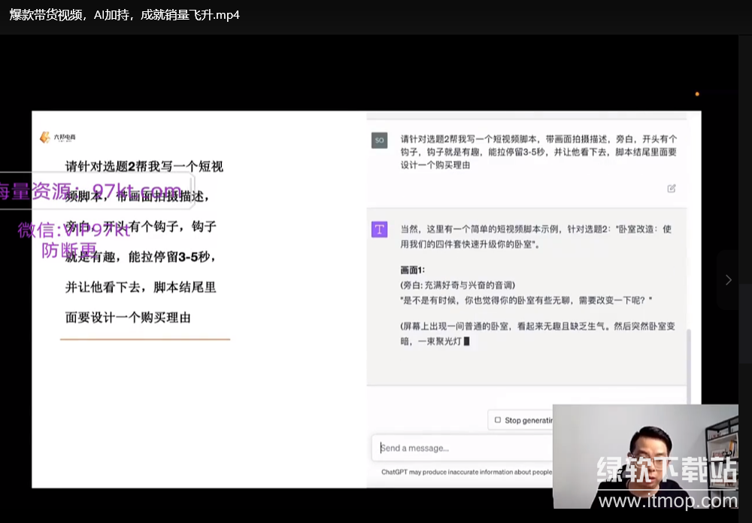Click the www.itmop.com watermark link
The width and height of the screenshot is (752, 523).
coord(667,500)
